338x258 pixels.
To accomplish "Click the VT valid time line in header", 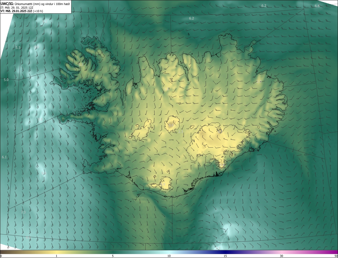I will [22, 11].
